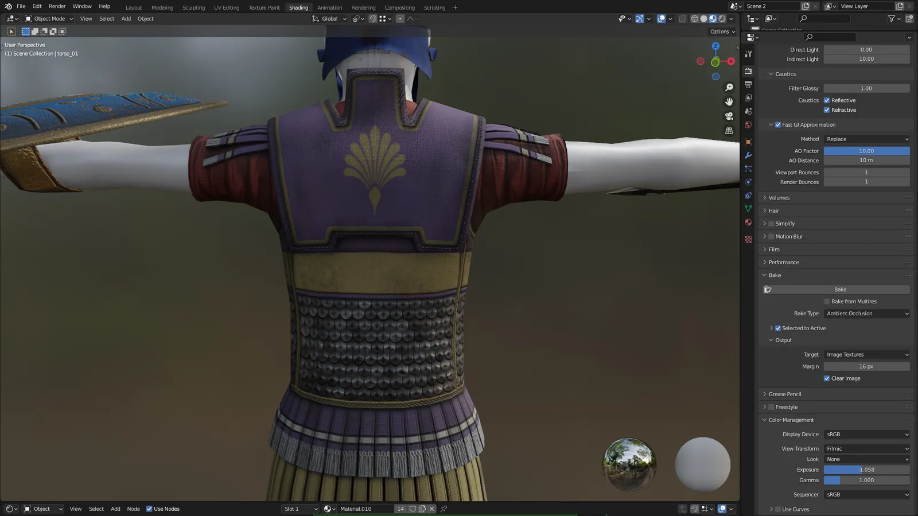Click the Material.010 user count 14
Screen dimensions: 918x516
coord(400,509)
